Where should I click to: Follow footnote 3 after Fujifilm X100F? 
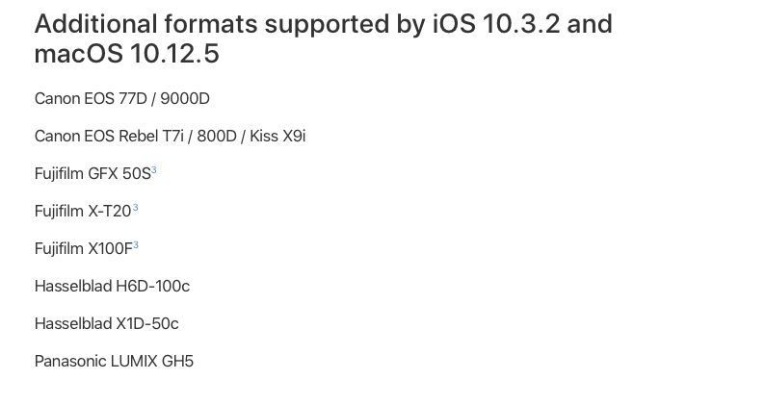[x=136, y=245]
